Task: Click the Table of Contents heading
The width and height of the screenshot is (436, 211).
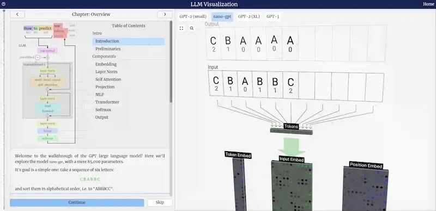Action: point(129,26)
